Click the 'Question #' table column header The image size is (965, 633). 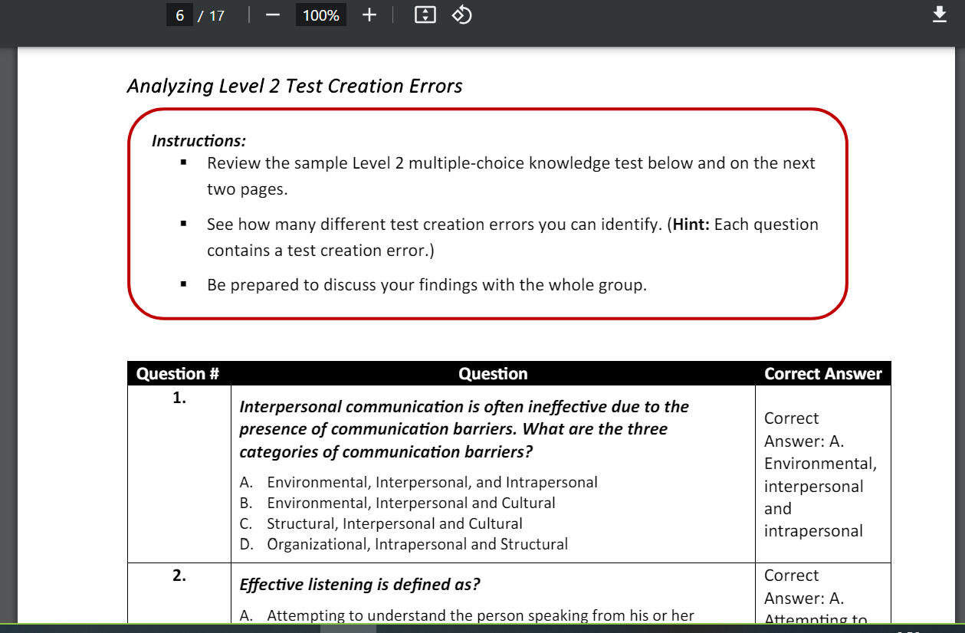click(x=179, y=373)
